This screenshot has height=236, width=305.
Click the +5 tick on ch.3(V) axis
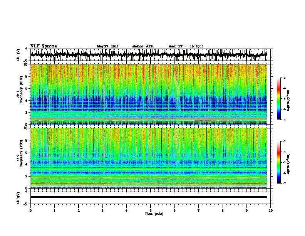click(27, 192)
